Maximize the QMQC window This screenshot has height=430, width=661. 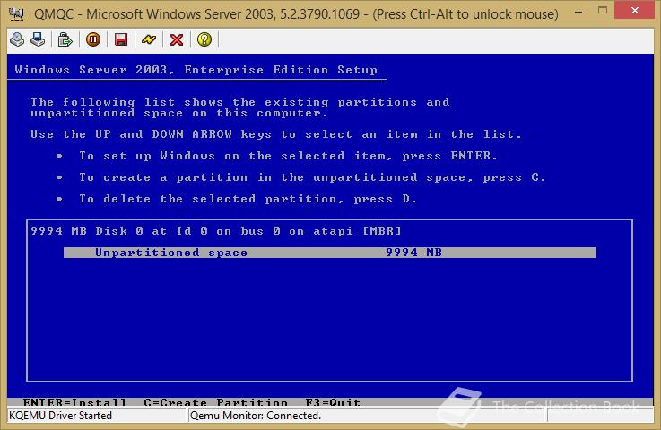coord(603,11)
